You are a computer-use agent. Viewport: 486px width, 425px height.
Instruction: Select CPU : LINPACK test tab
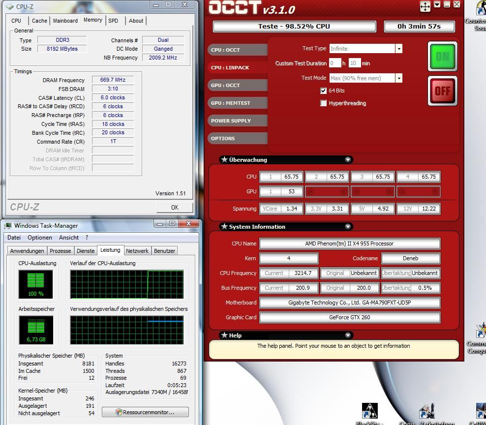238,67
